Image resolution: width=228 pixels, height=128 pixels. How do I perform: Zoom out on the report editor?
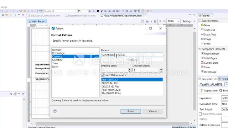tap(165, 21)
